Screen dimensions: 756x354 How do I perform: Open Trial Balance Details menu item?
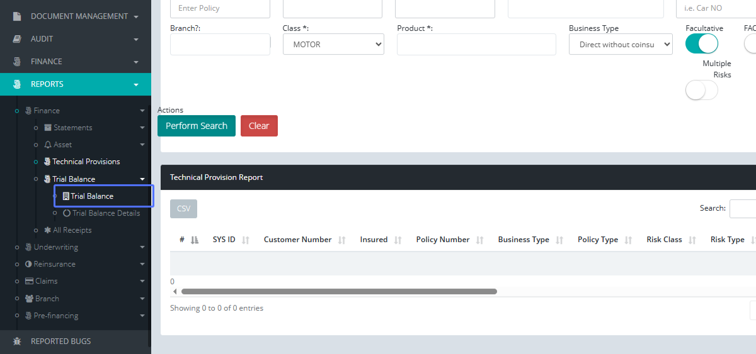106,213
